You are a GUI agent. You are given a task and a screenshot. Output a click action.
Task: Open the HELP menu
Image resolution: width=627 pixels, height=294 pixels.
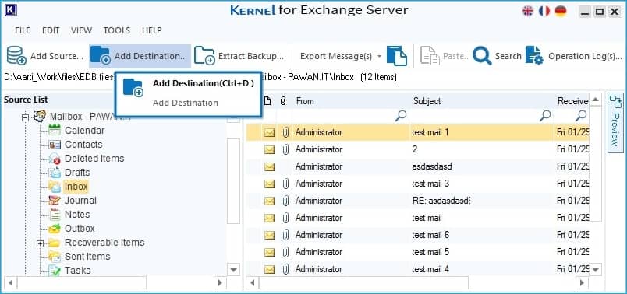152,30
